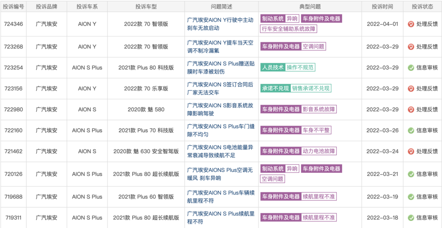Click the red status icon for complaint 723156
442x228 pixels.
tap(411, 89)
